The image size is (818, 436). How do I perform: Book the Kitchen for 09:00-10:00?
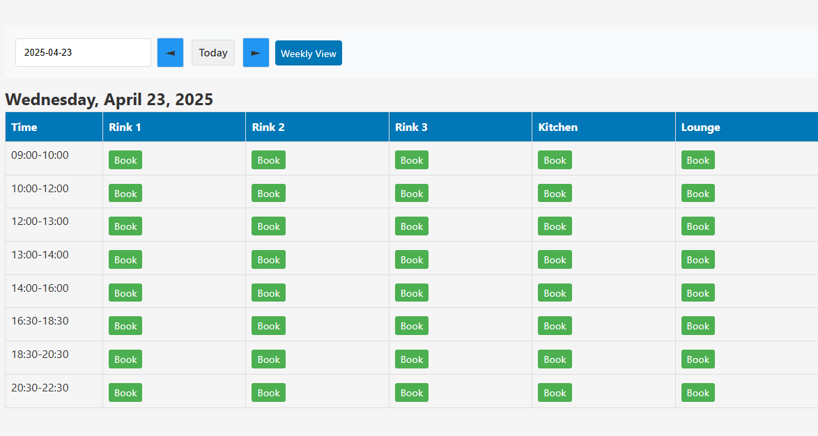555,159
